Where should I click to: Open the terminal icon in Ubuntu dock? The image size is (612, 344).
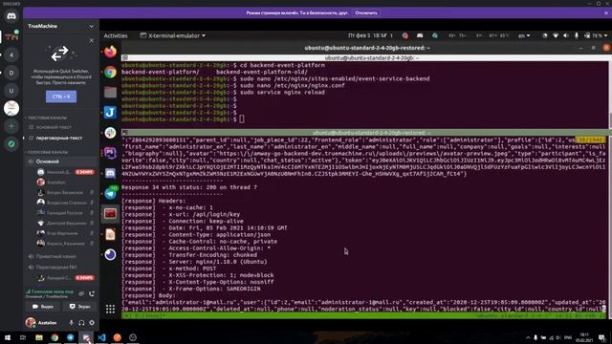111,214
